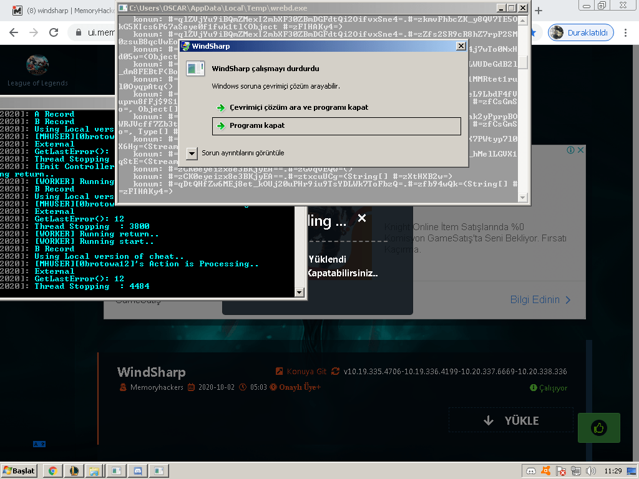
Task: Click the lower console scroll-down arrow
Action: pyautogui.click(x=300, y=292)
